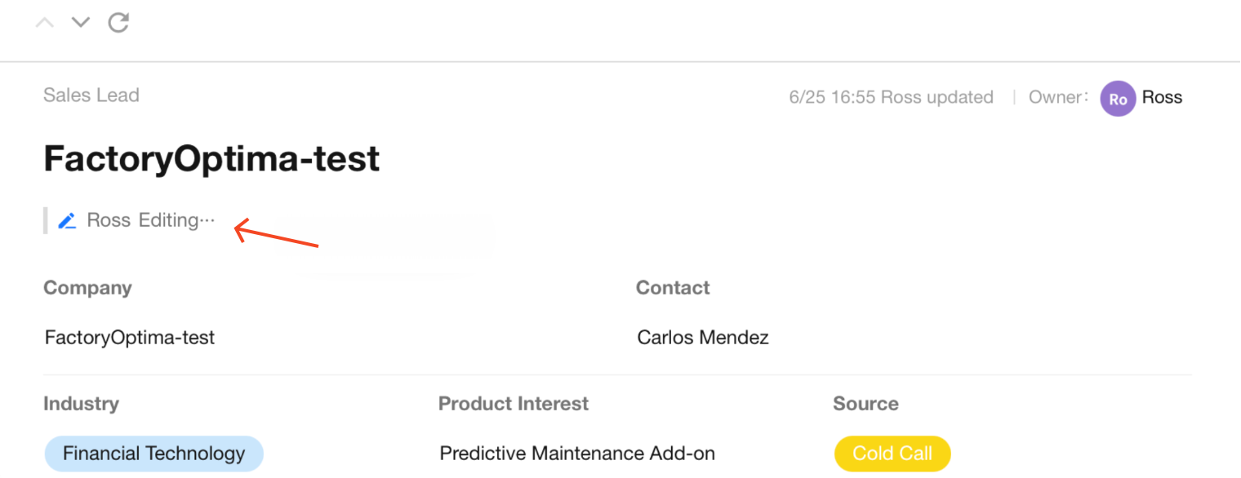Click the owner name Ross
1241x478 pixels.
click(x=1162, y=98)
